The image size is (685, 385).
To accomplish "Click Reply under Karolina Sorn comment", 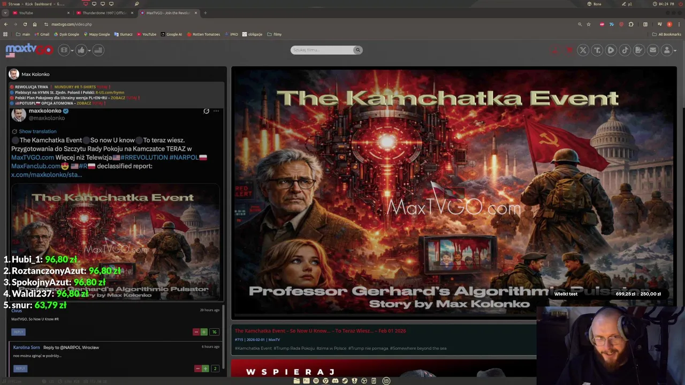I will click(20, 368).
